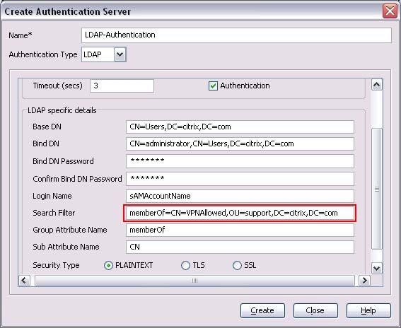
Task: Click the vertical scrollbar thumb
Action: click(376, 189)
